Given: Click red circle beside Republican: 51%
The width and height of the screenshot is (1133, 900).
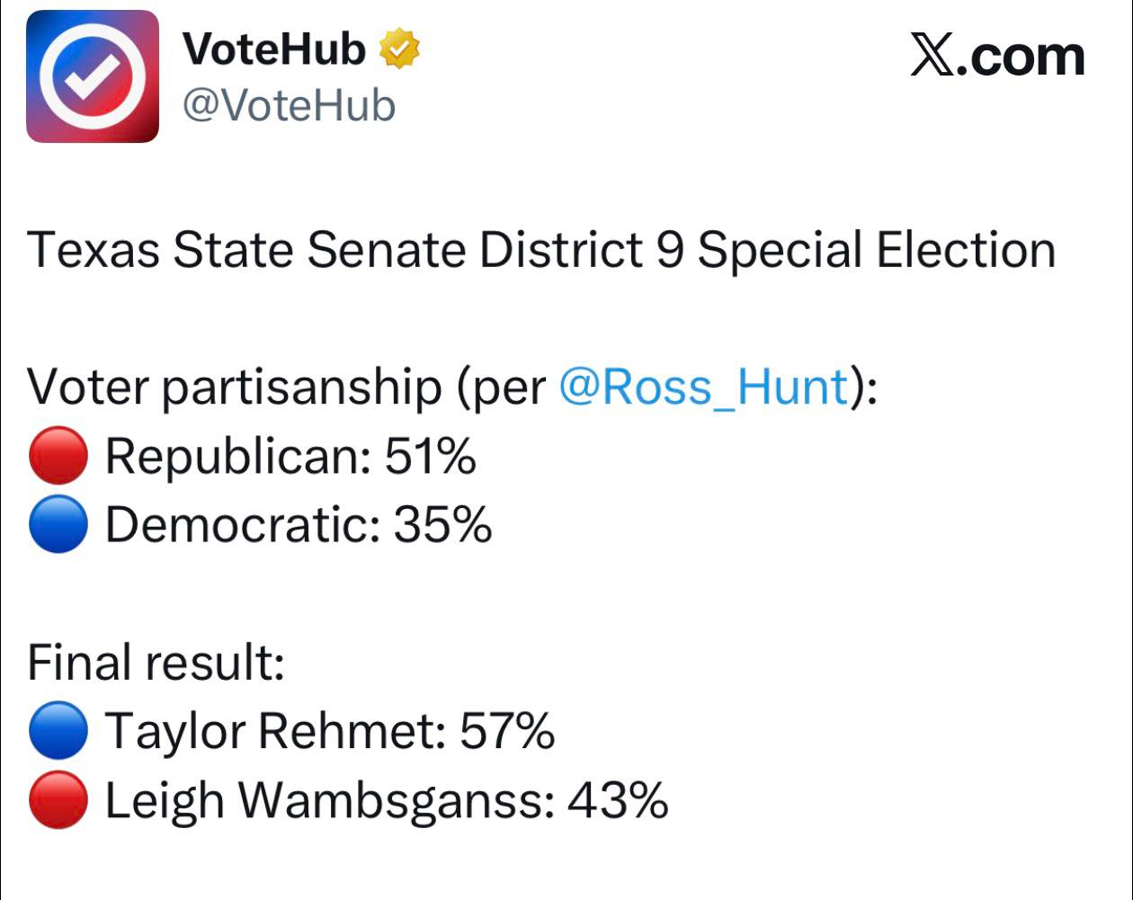Looking at the screenshot, I should point(58,458).
